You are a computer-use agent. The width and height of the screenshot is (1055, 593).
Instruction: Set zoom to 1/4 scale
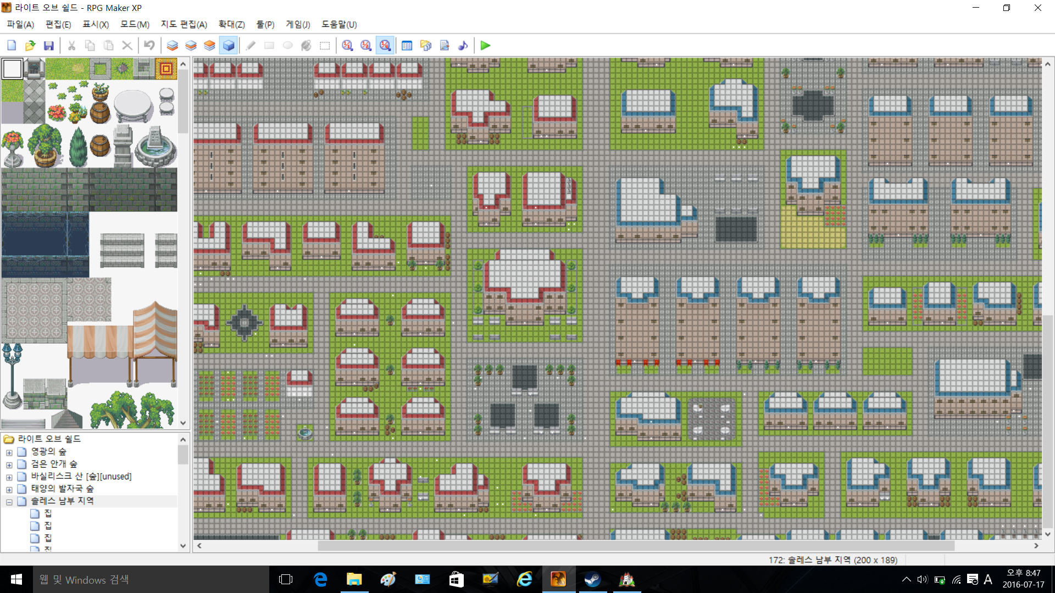(x=385, y=46)
